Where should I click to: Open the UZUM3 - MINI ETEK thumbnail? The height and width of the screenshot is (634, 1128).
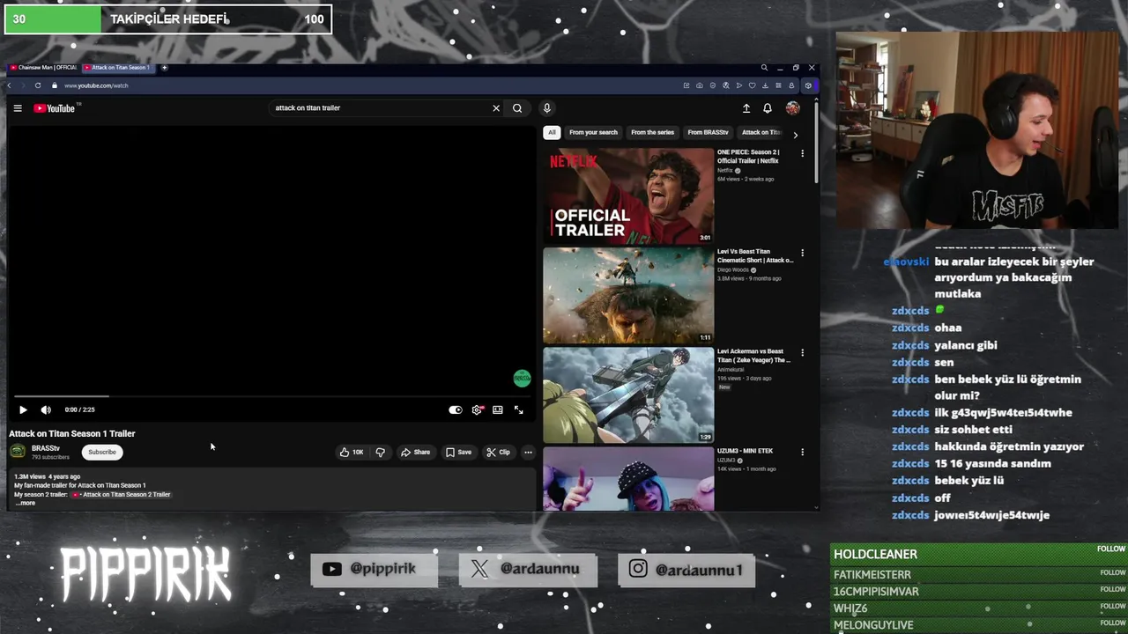click(628, 478)
